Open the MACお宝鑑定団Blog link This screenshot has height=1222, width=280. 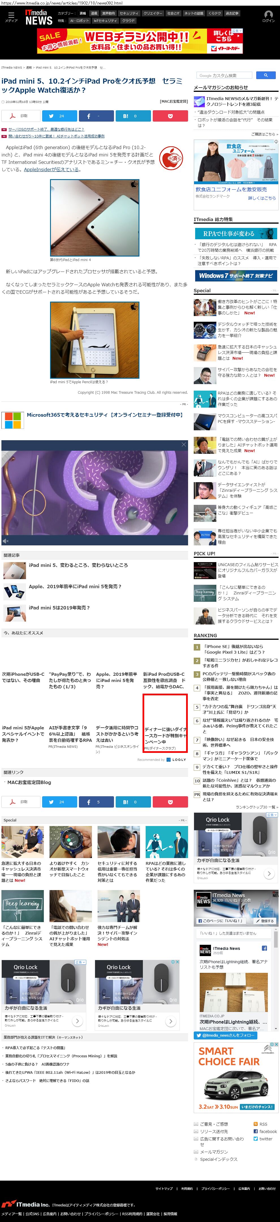point(29,782)
